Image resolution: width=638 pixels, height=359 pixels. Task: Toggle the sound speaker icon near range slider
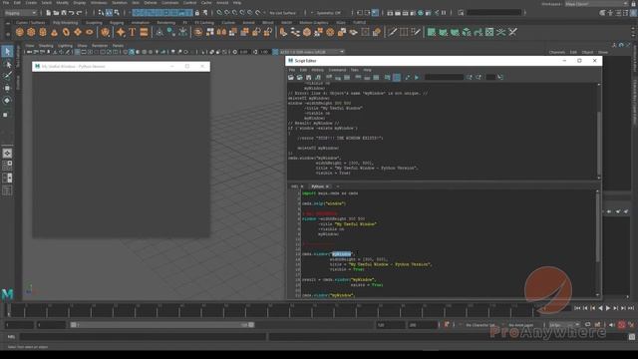click(612, 325)
